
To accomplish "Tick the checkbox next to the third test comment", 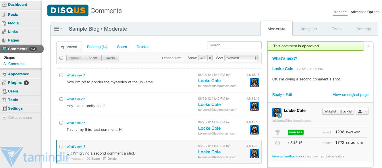I will click(x=61, y=123).
